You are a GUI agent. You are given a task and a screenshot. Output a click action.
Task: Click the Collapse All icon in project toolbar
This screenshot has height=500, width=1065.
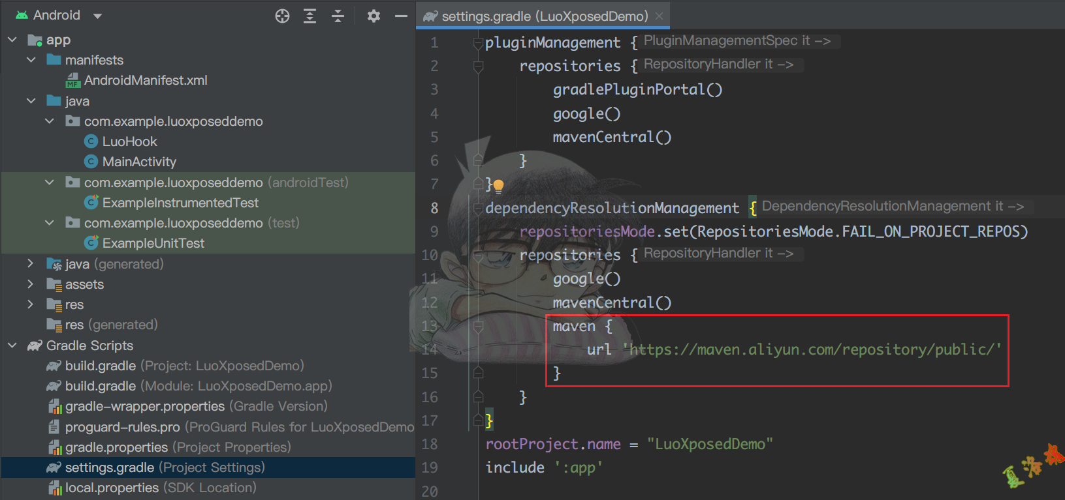pyautogui.click(x=338, y=16)
